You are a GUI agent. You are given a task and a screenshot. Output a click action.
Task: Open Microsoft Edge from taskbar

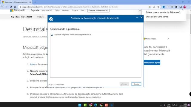tap(96, 105)
